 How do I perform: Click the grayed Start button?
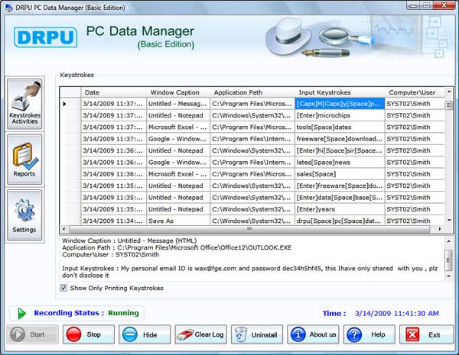[x=32, y=334]
